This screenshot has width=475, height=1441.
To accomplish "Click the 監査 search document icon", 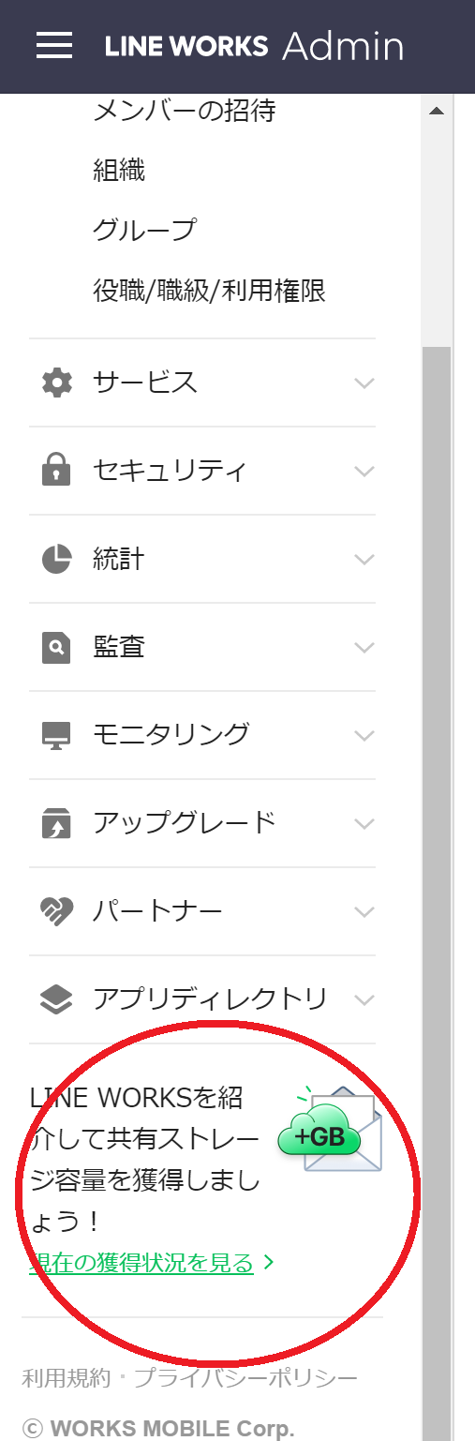I will (56, 647).
